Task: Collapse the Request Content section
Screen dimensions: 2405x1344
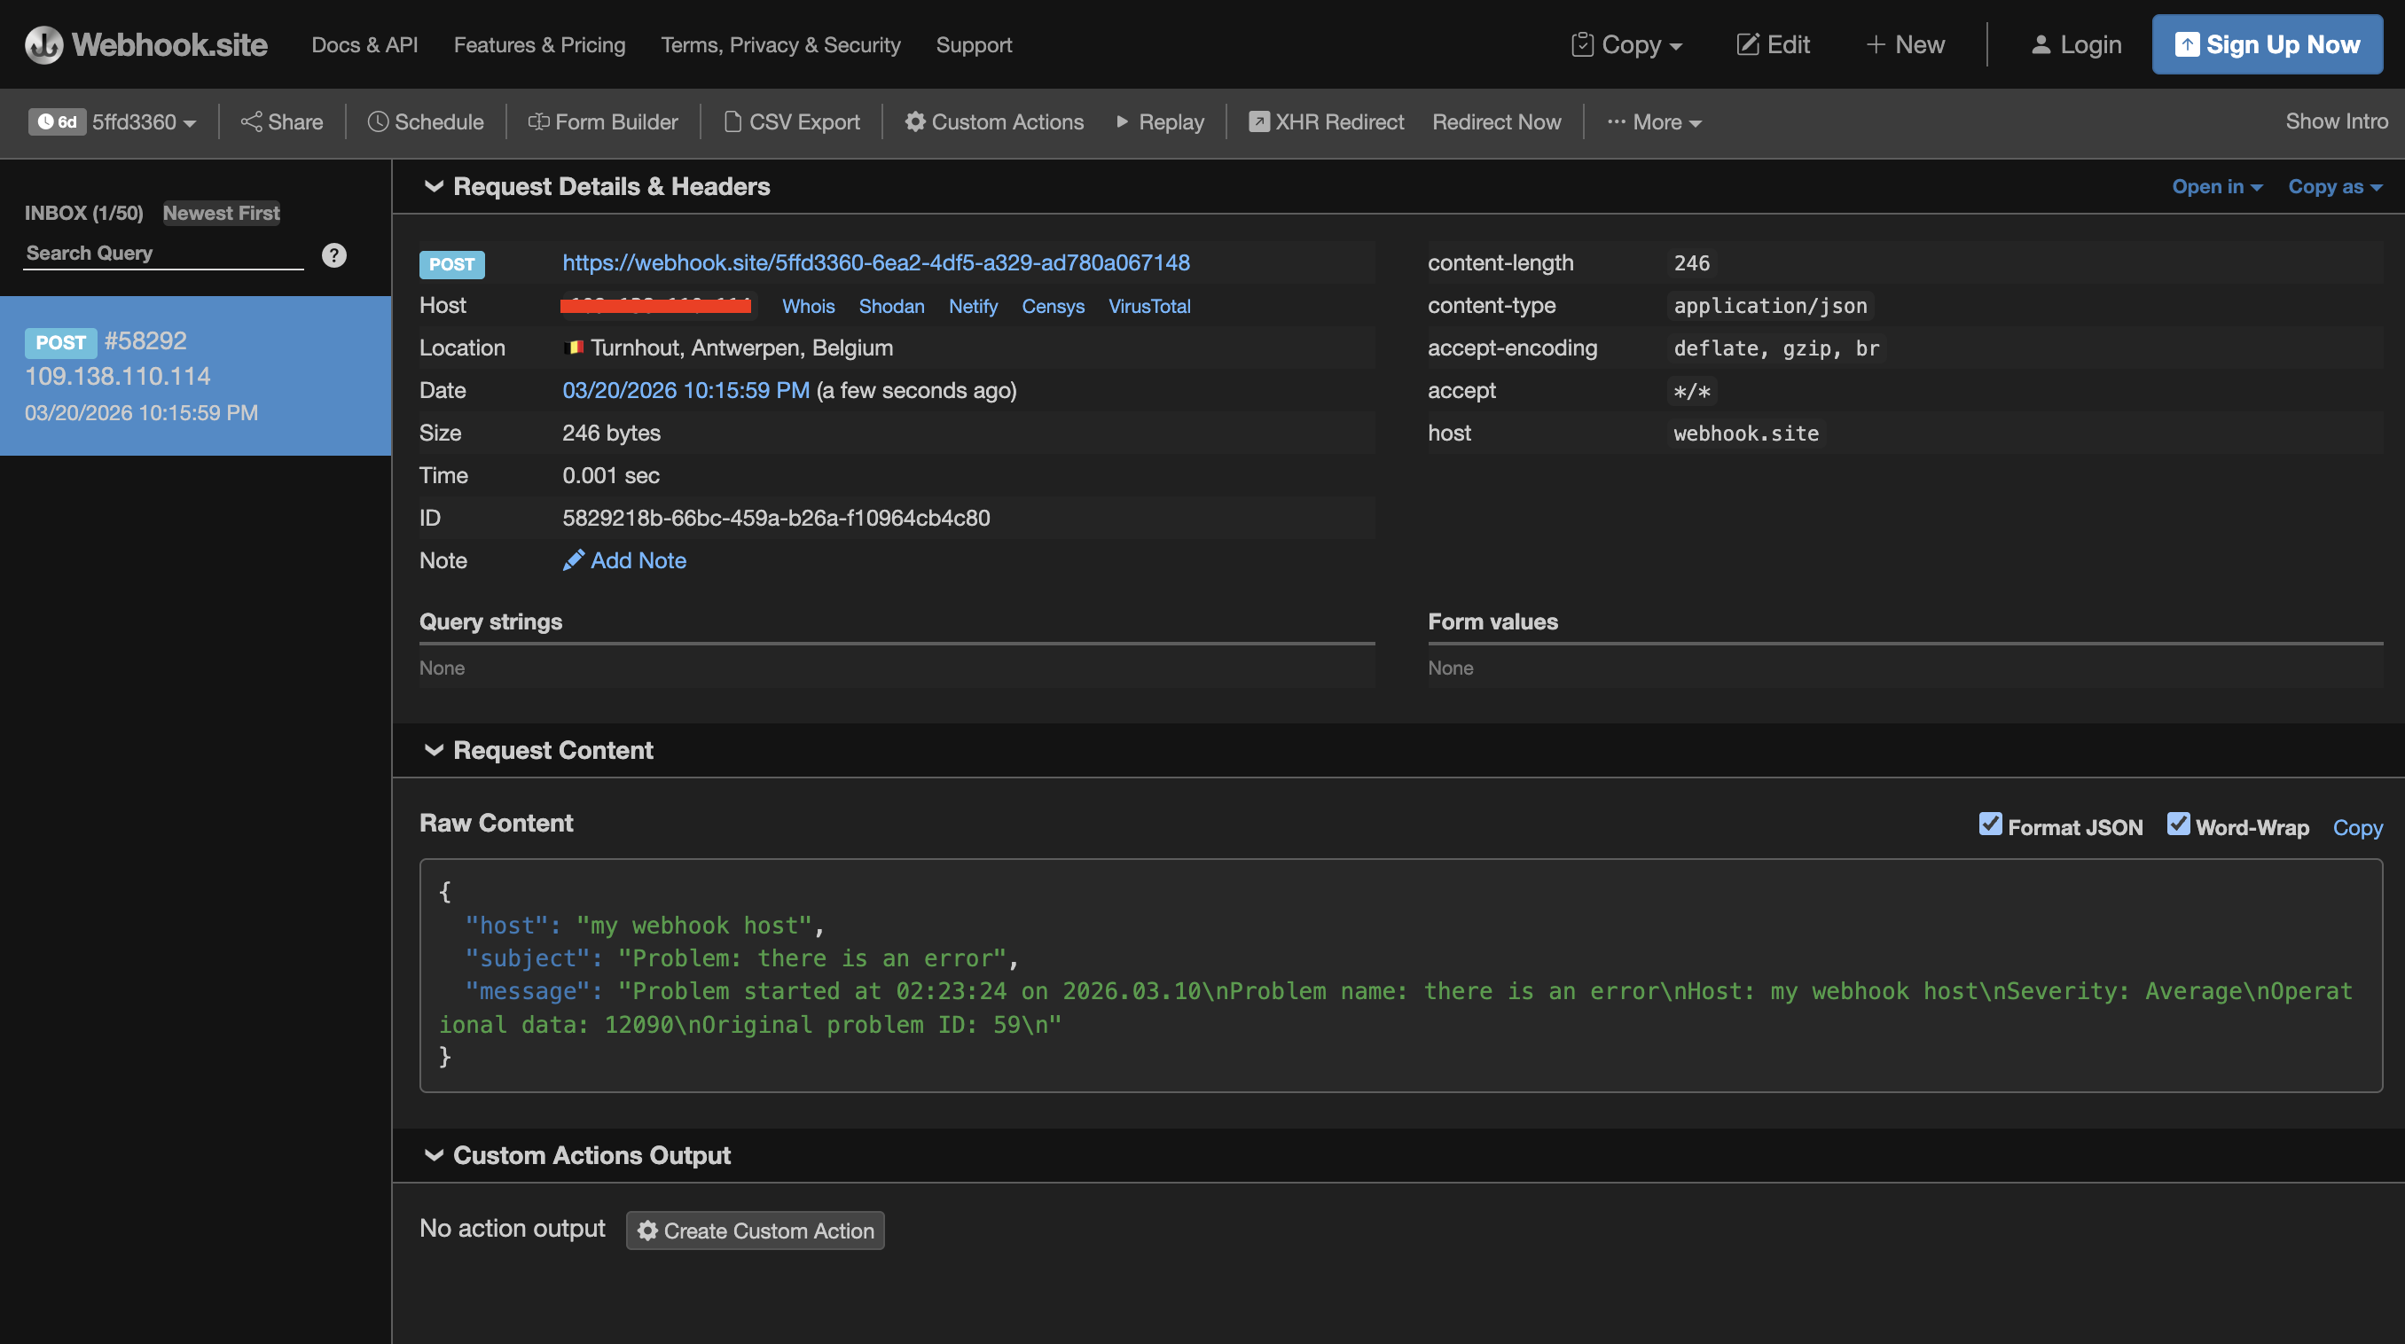Action: coord(433,749)
